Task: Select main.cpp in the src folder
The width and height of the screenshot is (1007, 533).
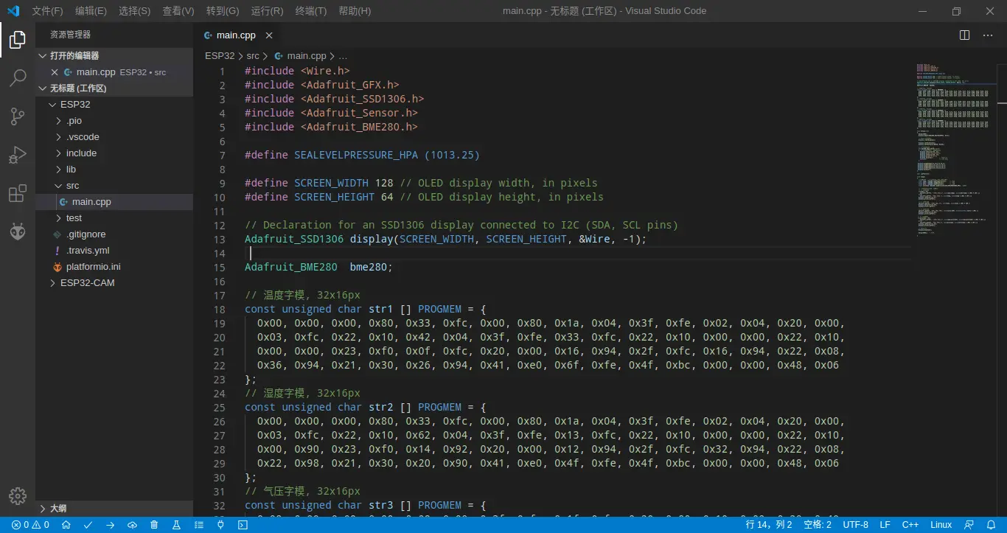Action: pos(114,202)
